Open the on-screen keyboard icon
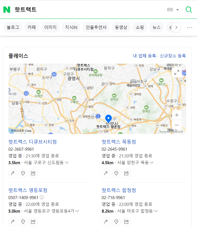 coord(170,10)
